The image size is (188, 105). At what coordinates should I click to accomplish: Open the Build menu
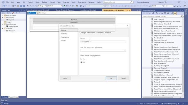click(37, 2)
